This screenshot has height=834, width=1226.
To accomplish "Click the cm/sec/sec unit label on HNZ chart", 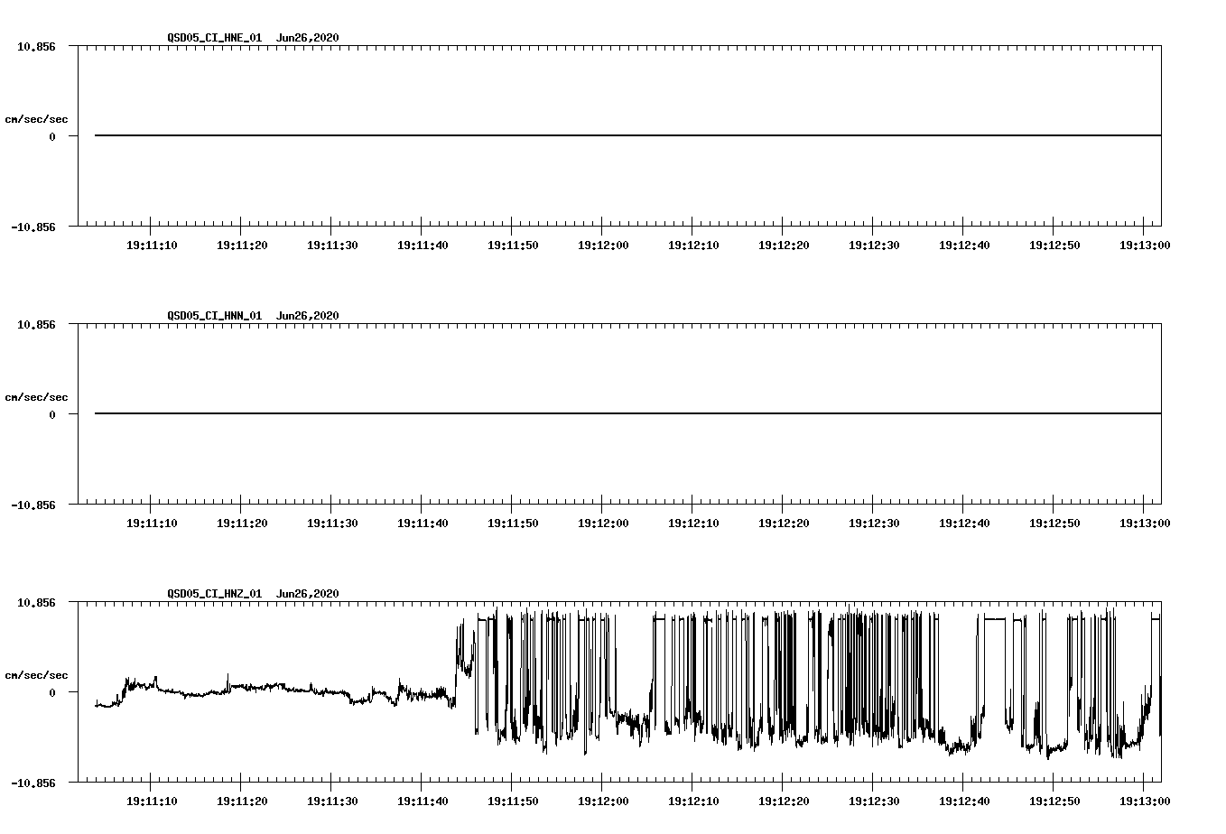I will coord(37,675).
